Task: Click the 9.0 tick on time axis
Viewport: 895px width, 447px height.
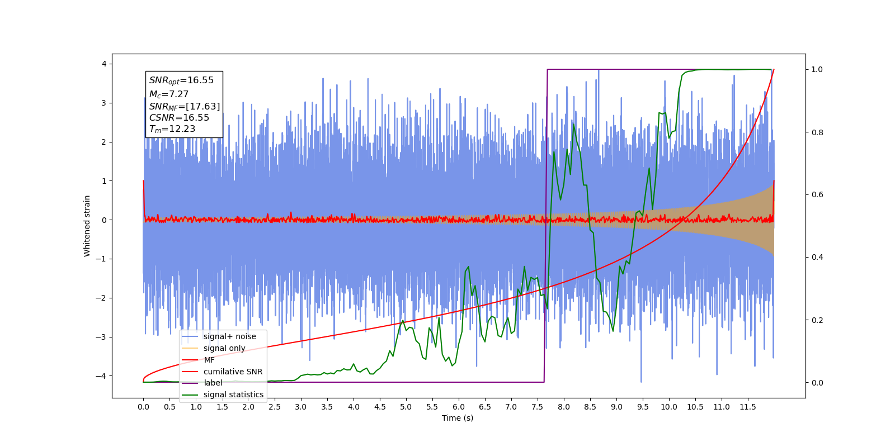Action: [616, 407]
